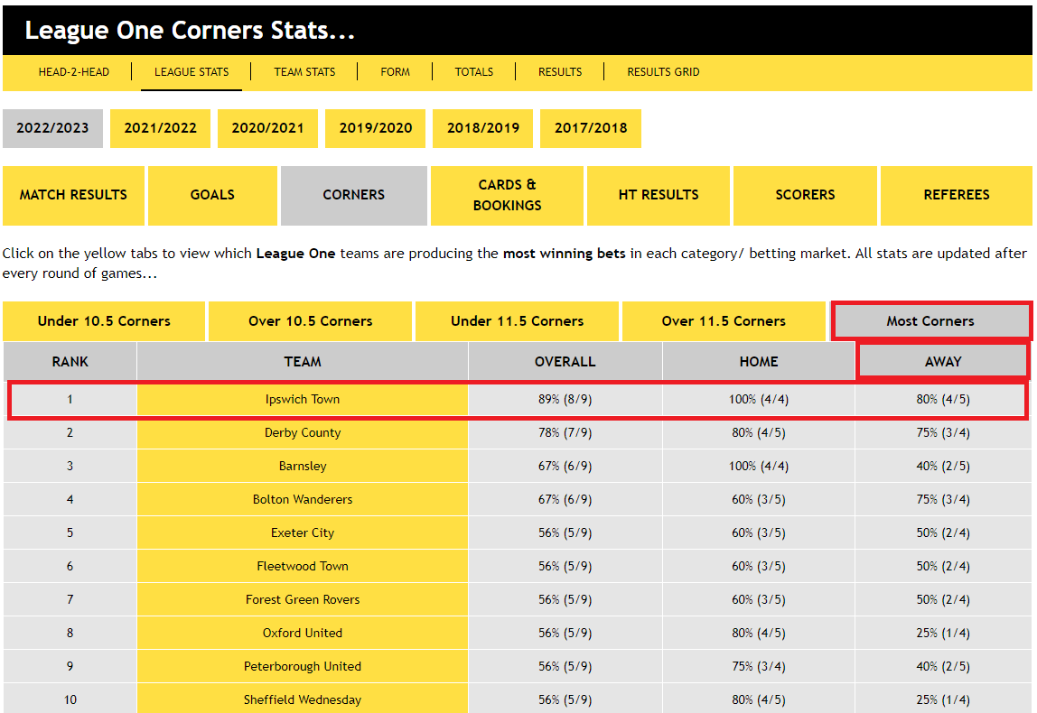Switch to the 2020/2021 season
Viewport: 1037px width, 713px height.
tap(268, 128)
